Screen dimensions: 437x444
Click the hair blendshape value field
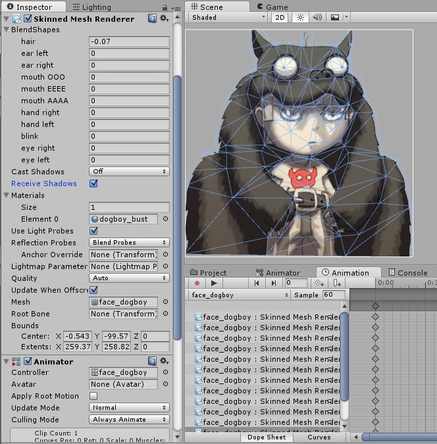(129, 41)
